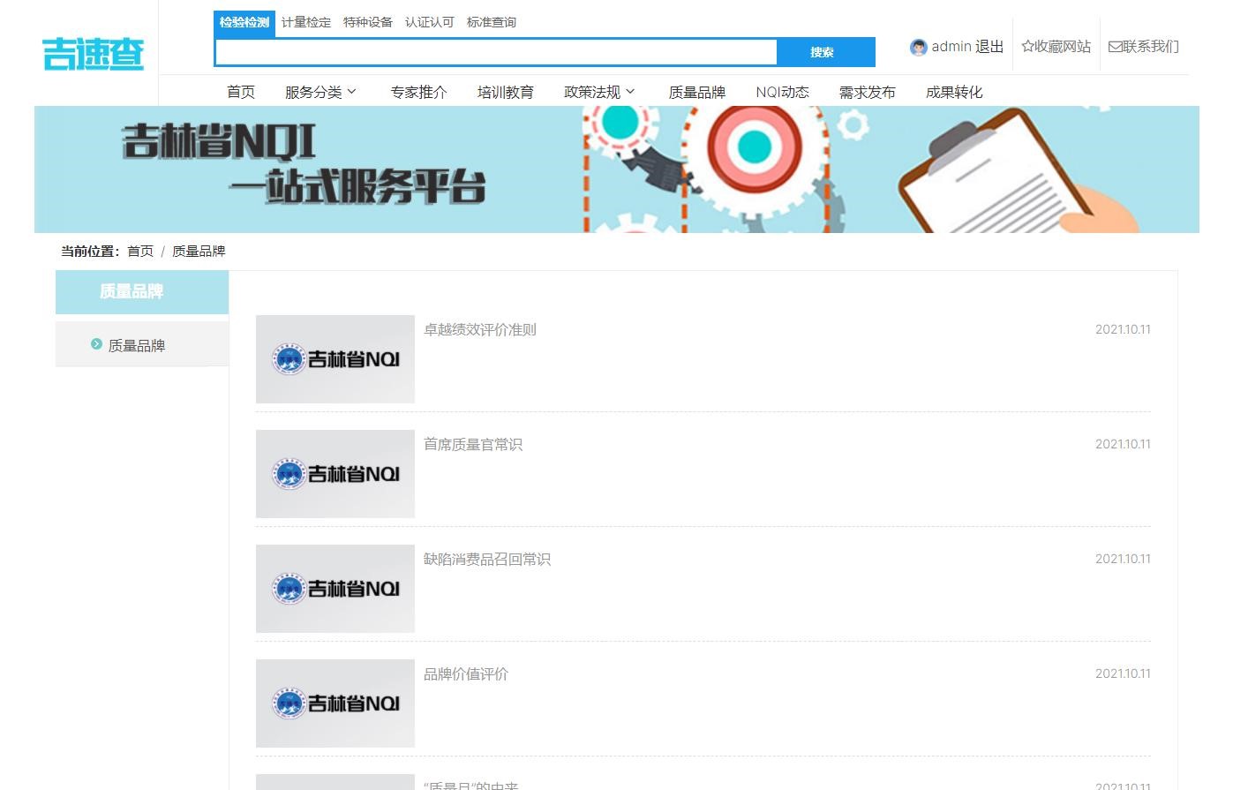Click the bullet icon beside sidebar 质量品牌
Image resolution: width=1233 pixels, height=790 pixels.
pyautogui.click(x=96, y=344)
